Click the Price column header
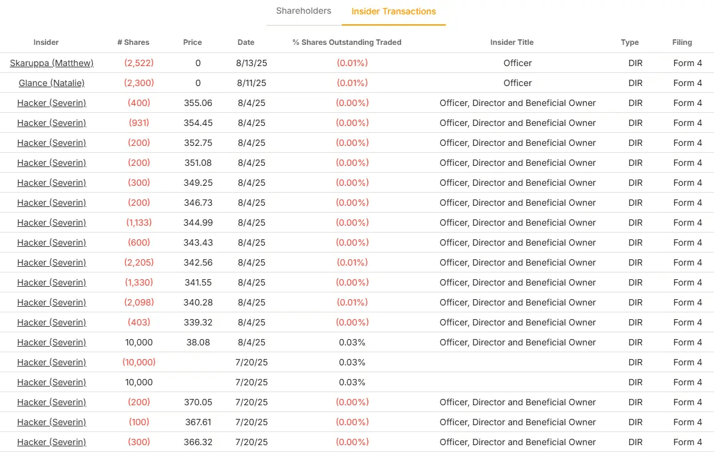 pyautogui.click(x=193, y=42)
